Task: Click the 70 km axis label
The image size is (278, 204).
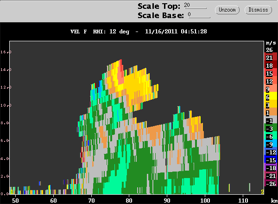Action: click(x=91, y=201)
